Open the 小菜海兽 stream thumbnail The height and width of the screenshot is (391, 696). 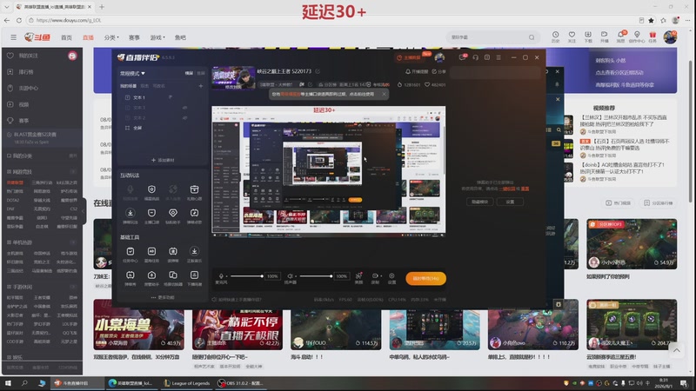coord(138,324)
